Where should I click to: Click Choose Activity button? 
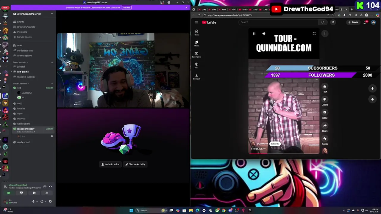(135, 164)
